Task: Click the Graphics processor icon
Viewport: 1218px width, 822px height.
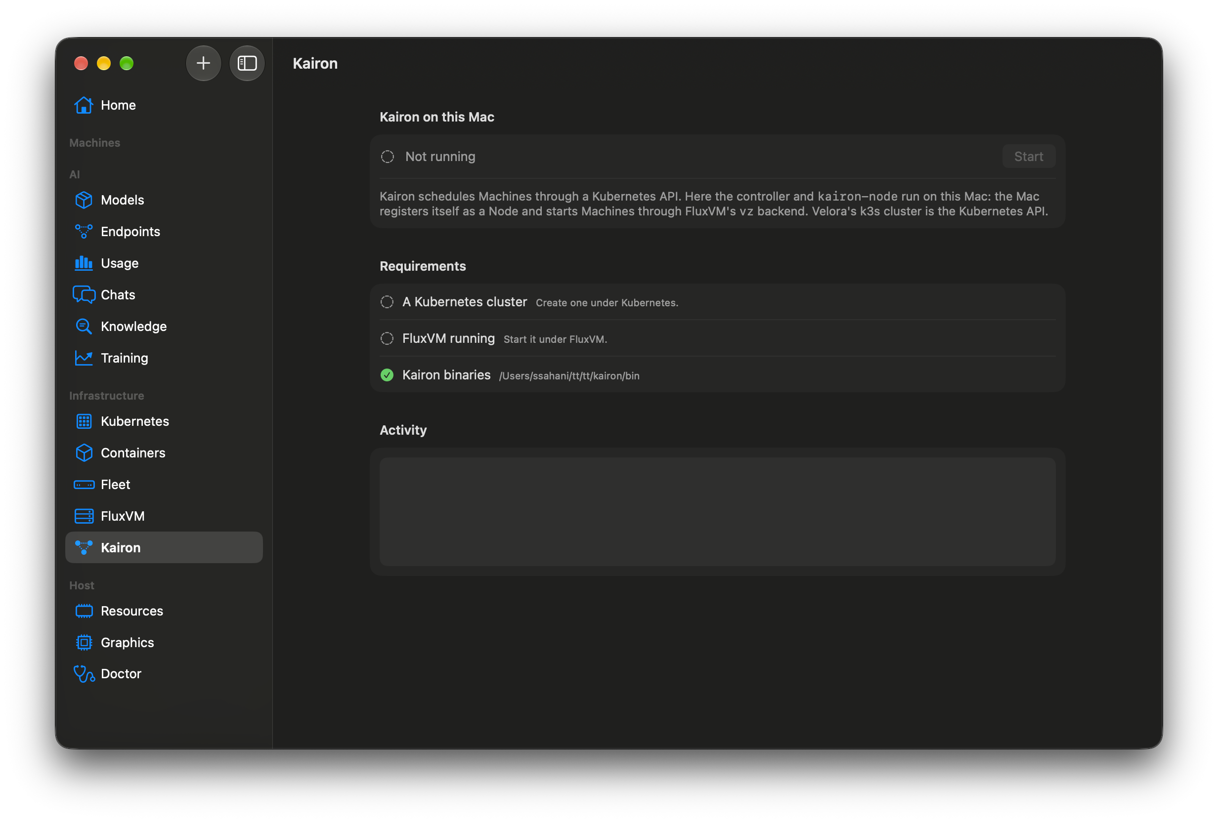Action: point(84,643)
